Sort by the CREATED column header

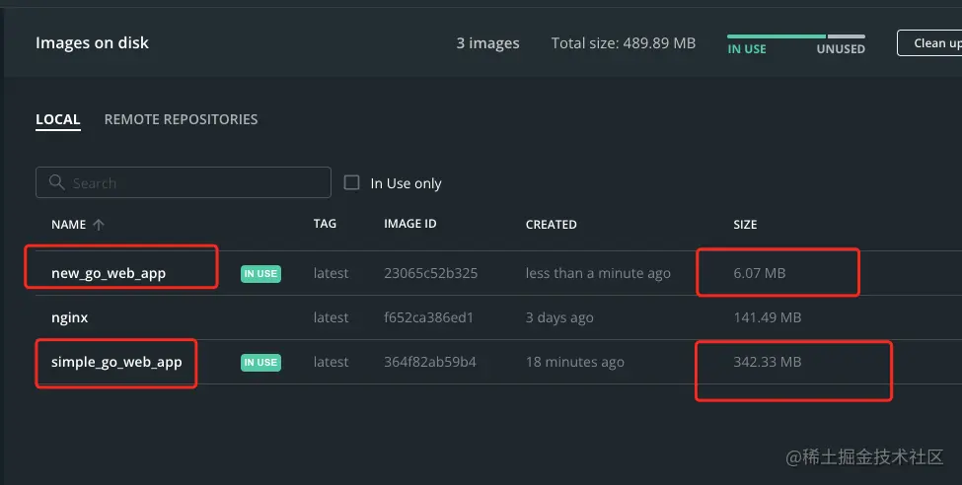[x=551, y=225]
